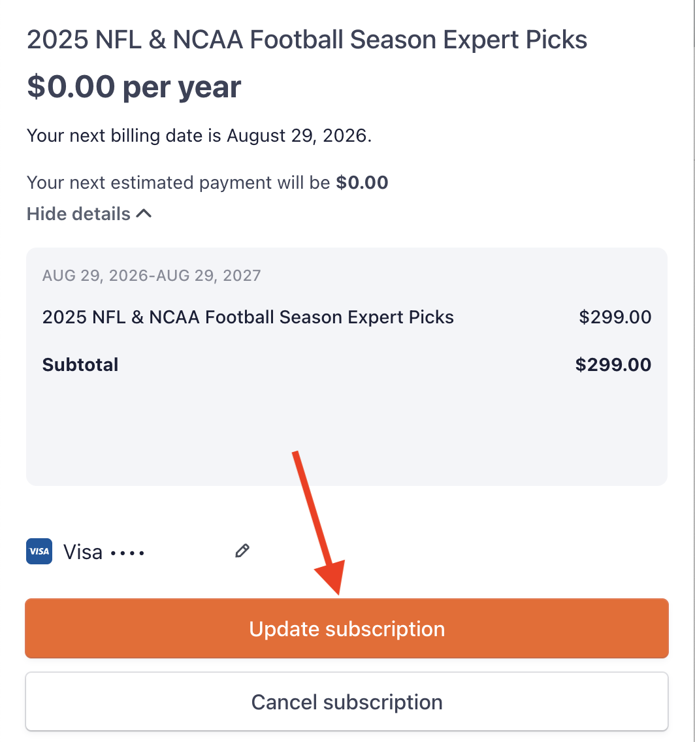Image resolution: width=695 pixels, height=742 pixels.
Task: Click Cancel subscription
Action: pos(347,702)
